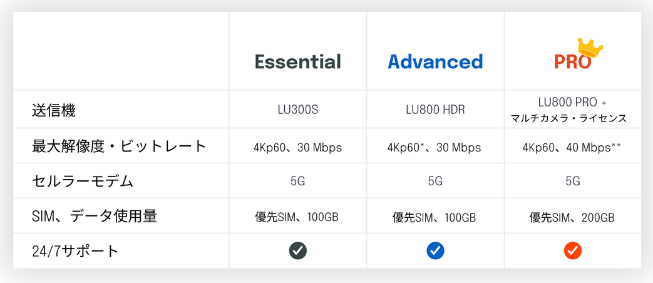Click the 4Kp60*、30 Mbps Advanced cell

point(434,147)
